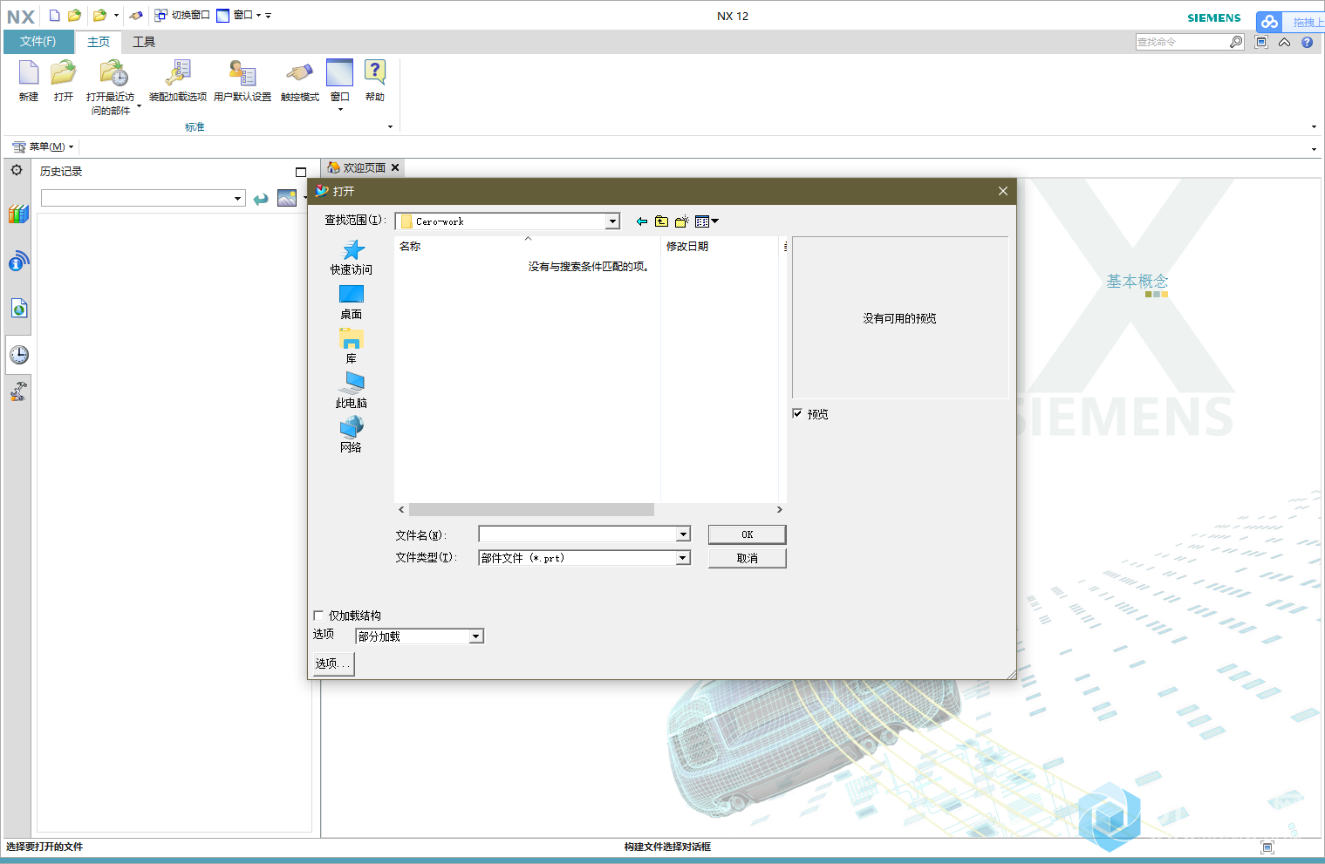The image size is (1325, 864).
Task: Sort files by Modified Date (修改日期) column
Action: pos(720,247)
